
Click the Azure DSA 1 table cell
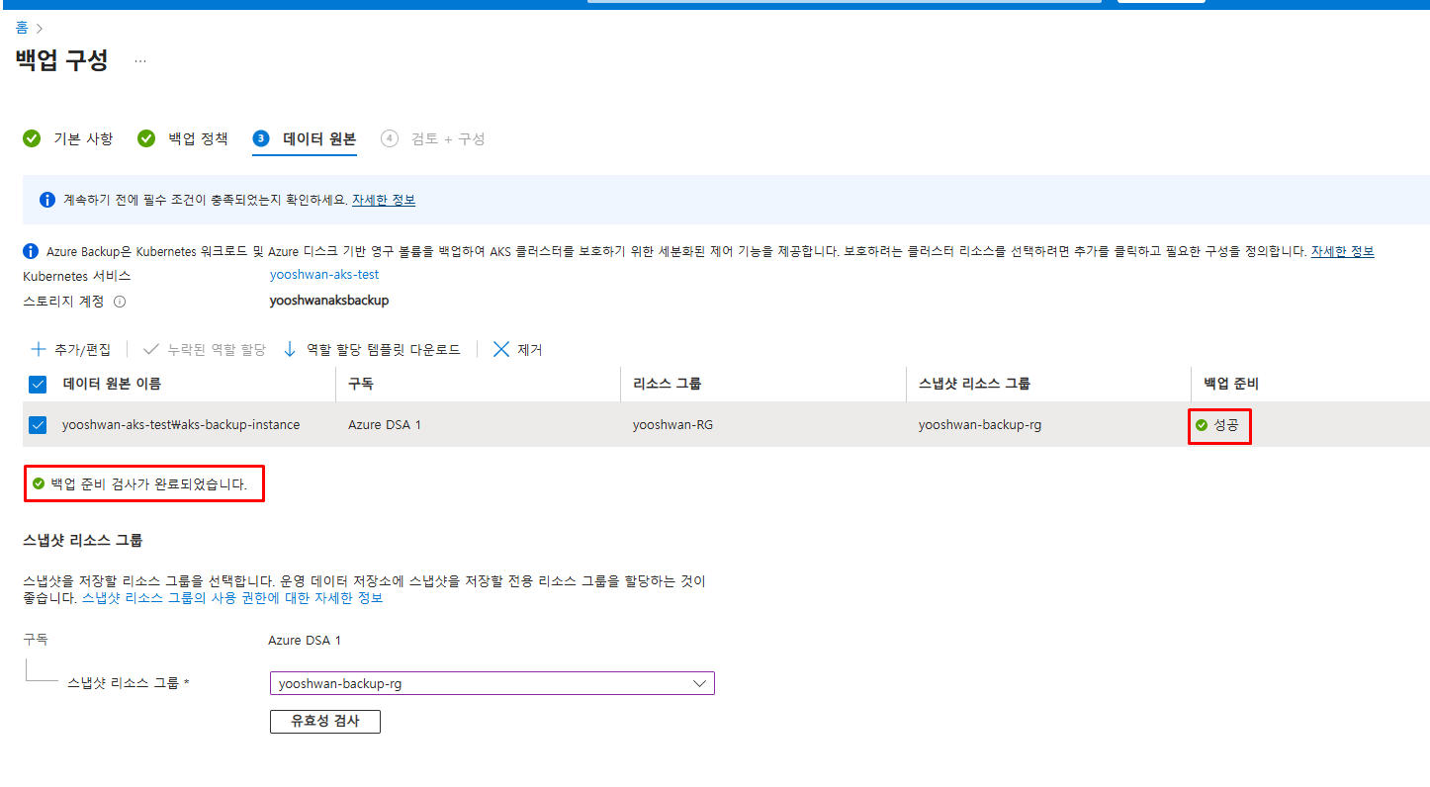[x=385, y=425]
